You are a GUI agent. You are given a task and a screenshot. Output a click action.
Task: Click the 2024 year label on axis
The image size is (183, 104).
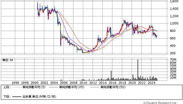(x=151, y=83)
